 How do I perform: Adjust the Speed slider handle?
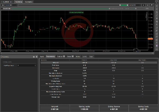pyautogui.click(x=136, y=9)
